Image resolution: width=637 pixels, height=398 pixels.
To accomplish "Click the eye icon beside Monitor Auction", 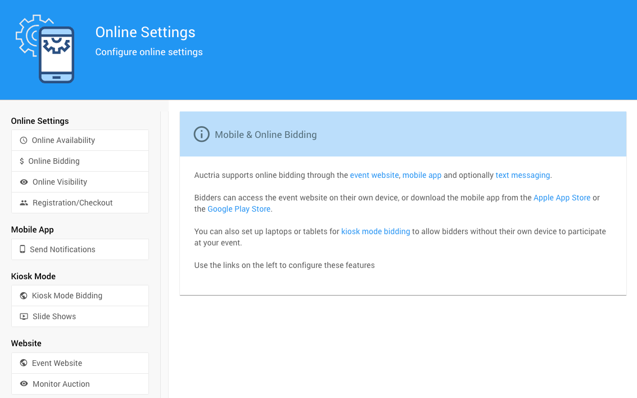I will pos(24,384).
